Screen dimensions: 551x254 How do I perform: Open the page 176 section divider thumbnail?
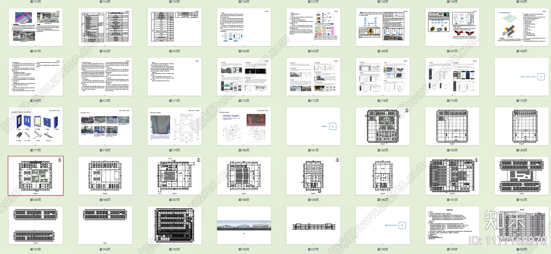click(522, 77)
